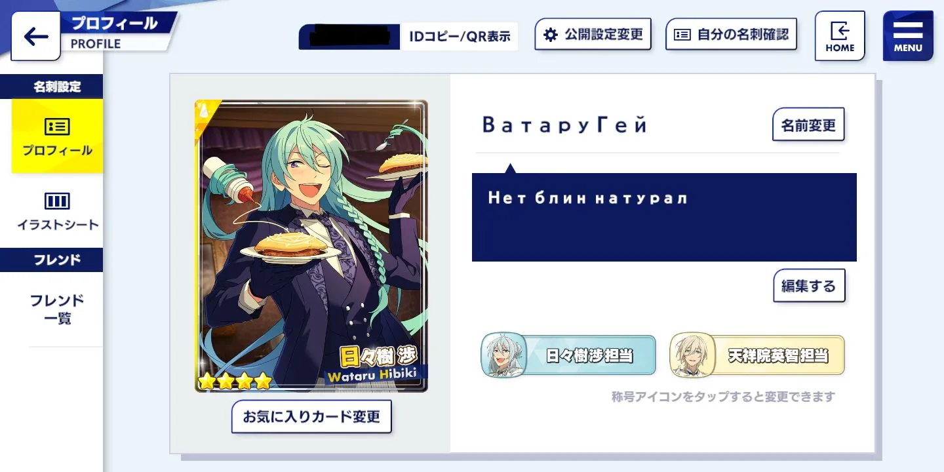This screenshot has height=472, width=944.
Task: Click the player name text field
Action: point(565,125)
